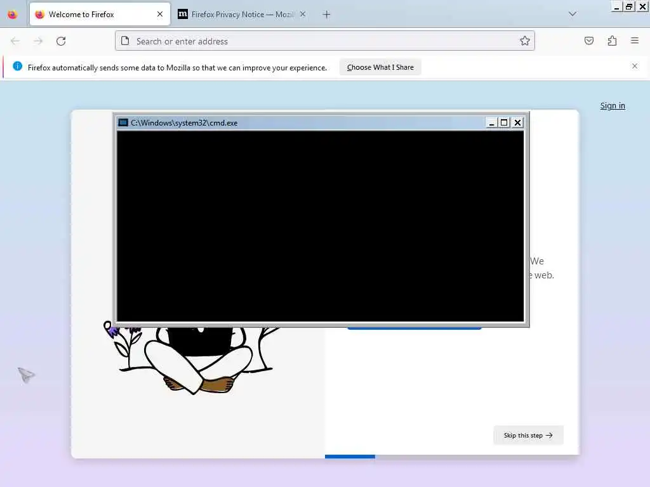Reload the page with the refresh icon

pos(61,41)
